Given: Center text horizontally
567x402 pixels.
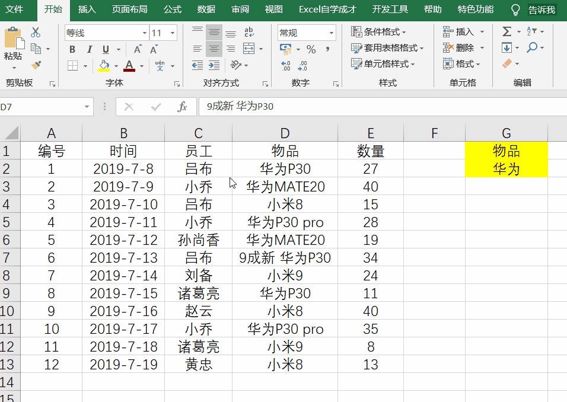Looking at the screenshot, I should coord(214,49).
